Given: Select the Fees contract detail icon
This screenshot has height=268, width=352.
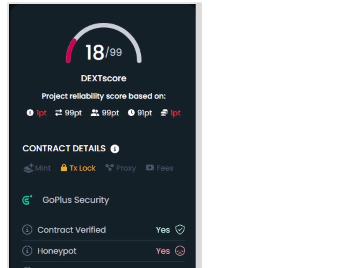Looking at the screenshot, I should click(x=150, y=168).
